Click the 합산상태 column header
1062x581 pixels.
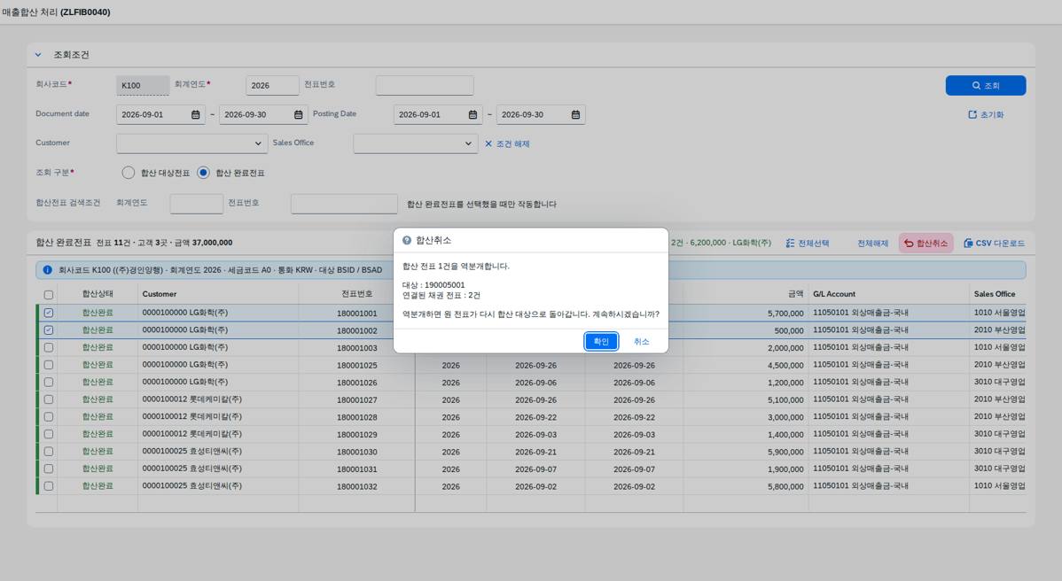tap(98, 294)
